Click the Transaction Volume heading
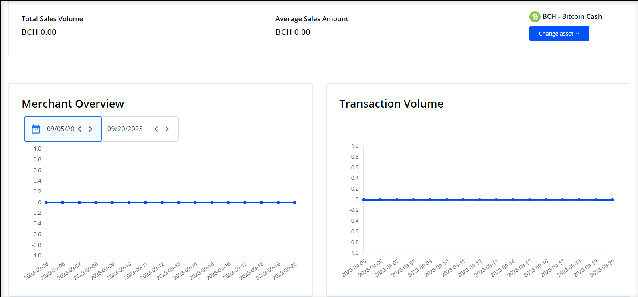This screenshot has height=297, width=638. point(391,104)
